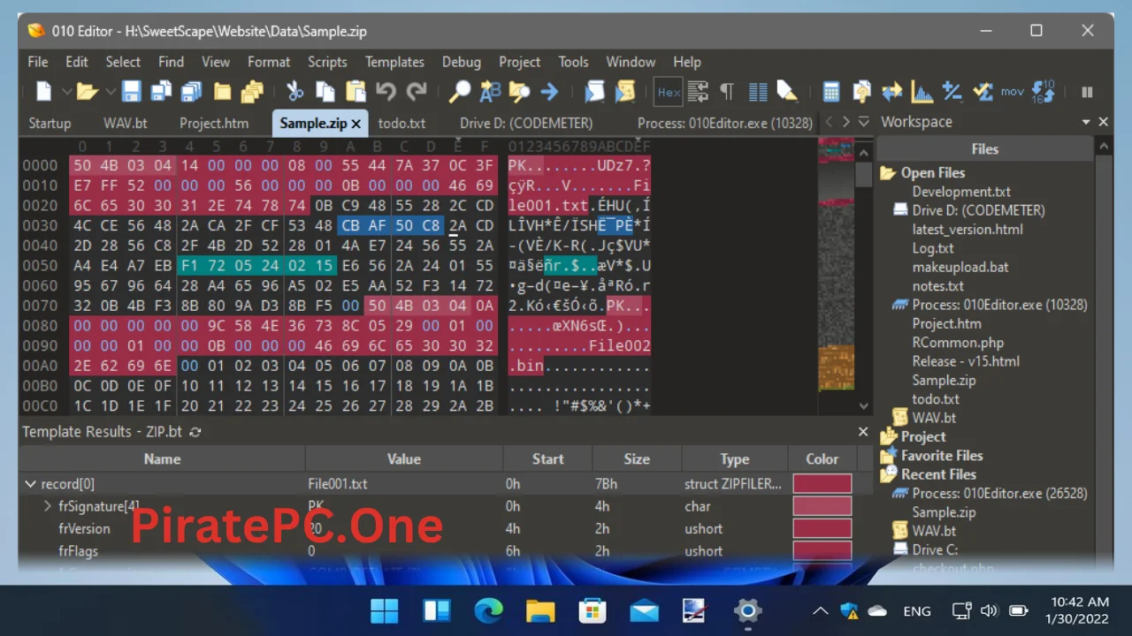Open the Workspace panel dropdown arrow
This screenshot has height=636, width=1132.
1086,122
